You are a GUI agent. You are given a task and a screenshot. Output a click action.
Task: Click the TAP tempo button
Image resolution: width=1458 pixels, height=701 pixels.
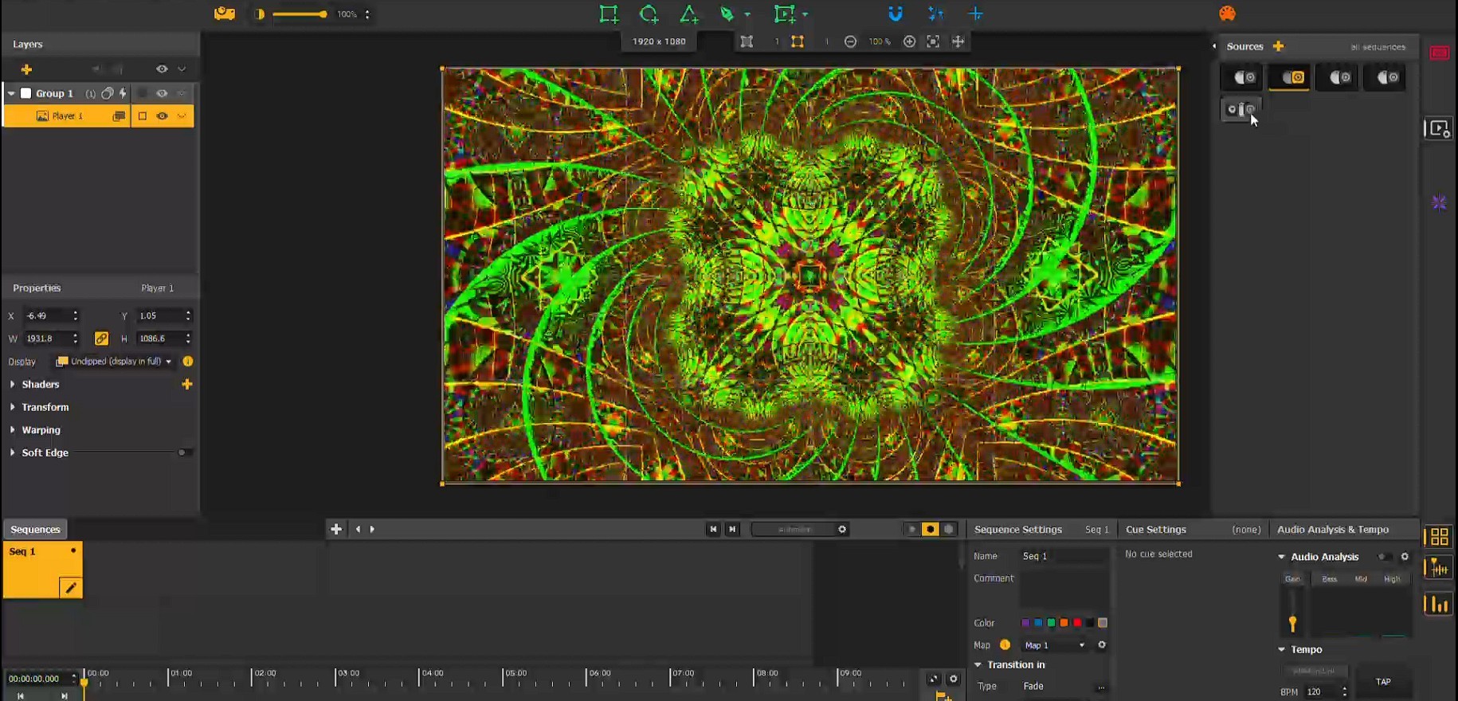tap(1383, 682)
